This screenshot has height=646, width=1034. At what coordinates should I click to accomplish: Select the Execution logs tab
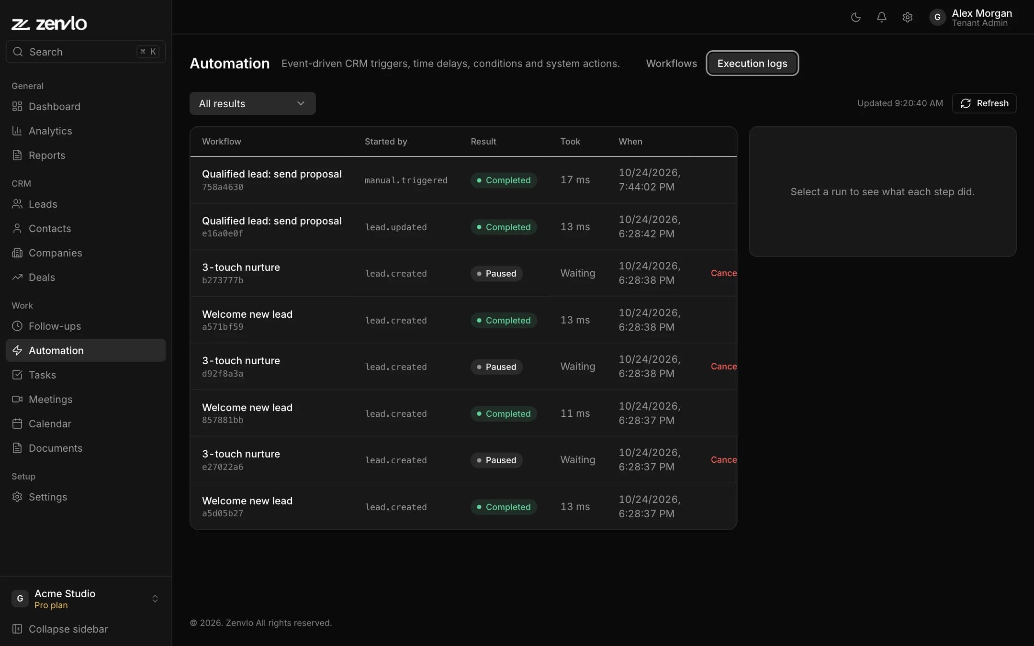click(752, 63)
